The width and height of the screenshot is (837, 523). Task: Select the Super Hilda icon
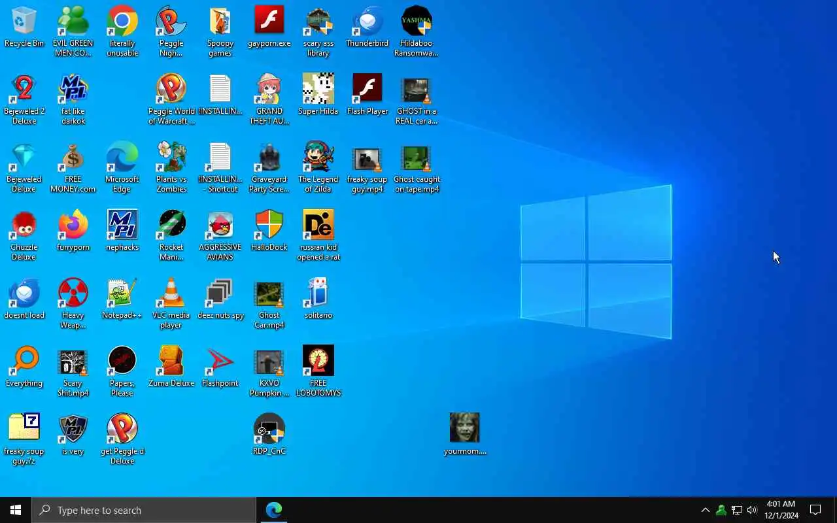[318, 90]
